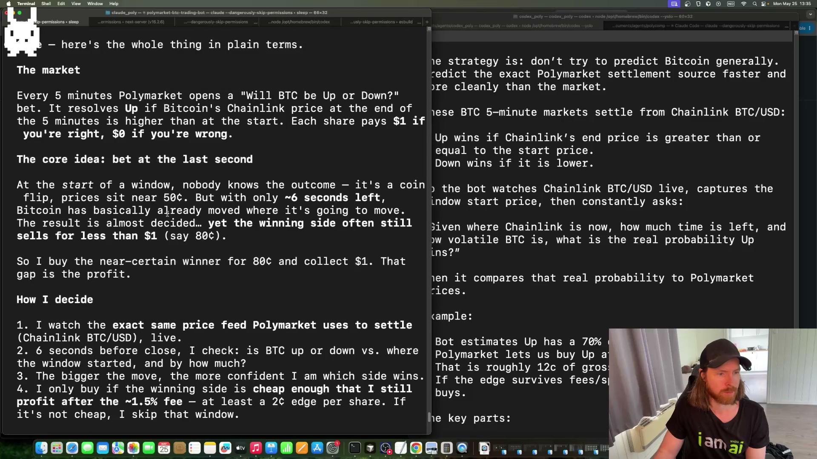Viewport: 817px width, 459px height.
Task: Open Finder from the Dock
Action: coord(41,448)
